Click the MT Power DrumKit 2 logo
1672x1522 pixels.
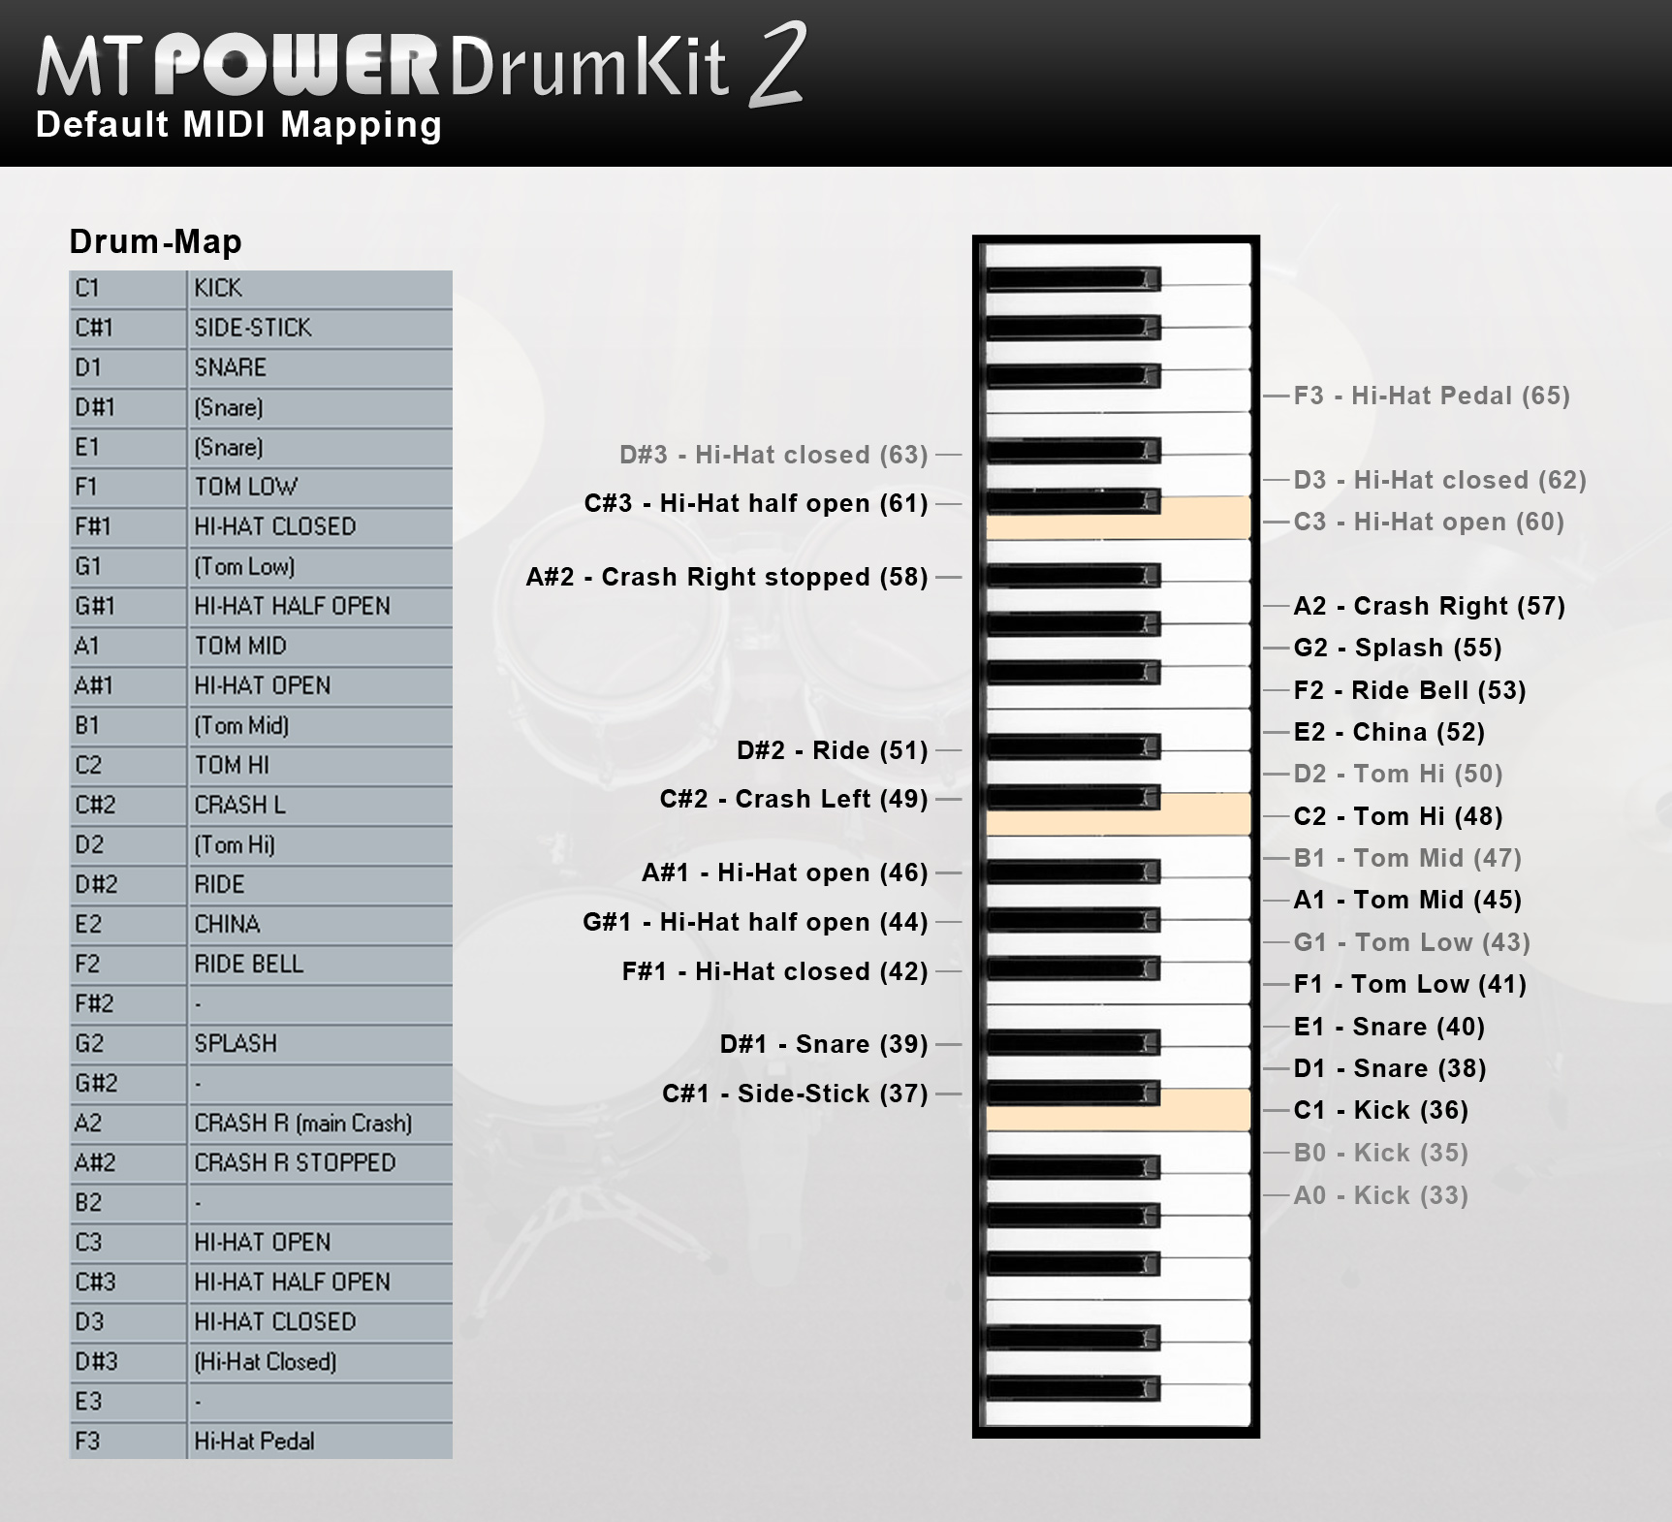click(x=421, y=64)
